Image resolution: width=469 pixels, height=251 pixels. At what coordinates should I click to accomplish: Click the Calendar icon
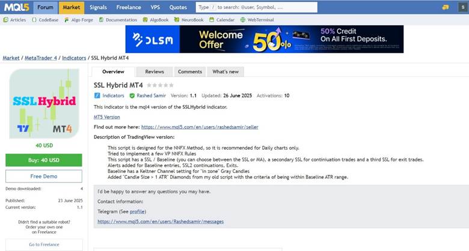(212, 20)
